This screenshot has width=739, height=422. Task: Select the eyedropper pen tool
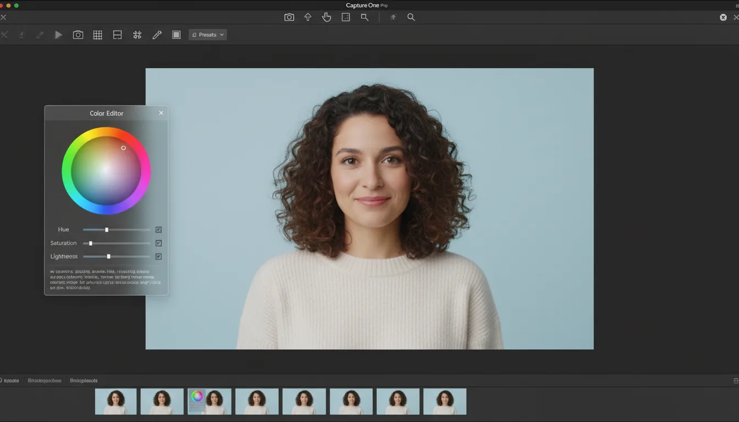click(157, 35)
